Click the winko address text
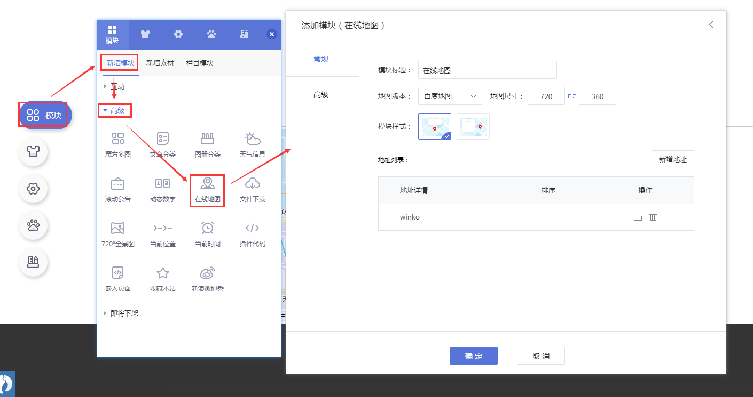Image resolution: width=753 pixels, height=397 pixels. [x=410, y=217]
